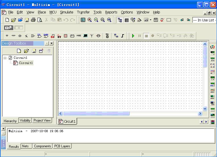Viewport: 217px width, 157px height.
Task: Click next sheet tab arrow
Action: pyautogui.click(x=206, y=122)
